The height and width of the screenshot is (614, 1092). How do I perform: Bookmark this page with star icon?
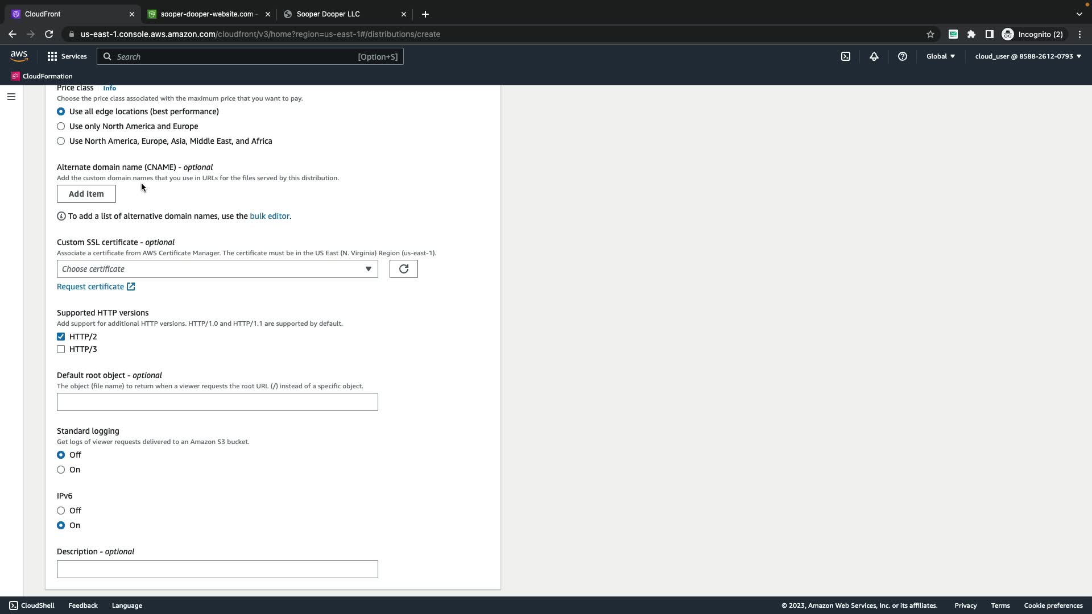tap(930, 34)
